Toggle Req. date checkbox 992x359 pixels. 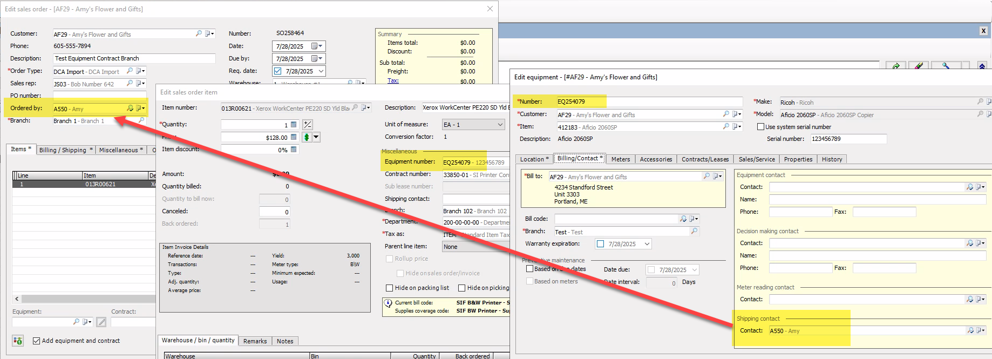coord(277,71)
